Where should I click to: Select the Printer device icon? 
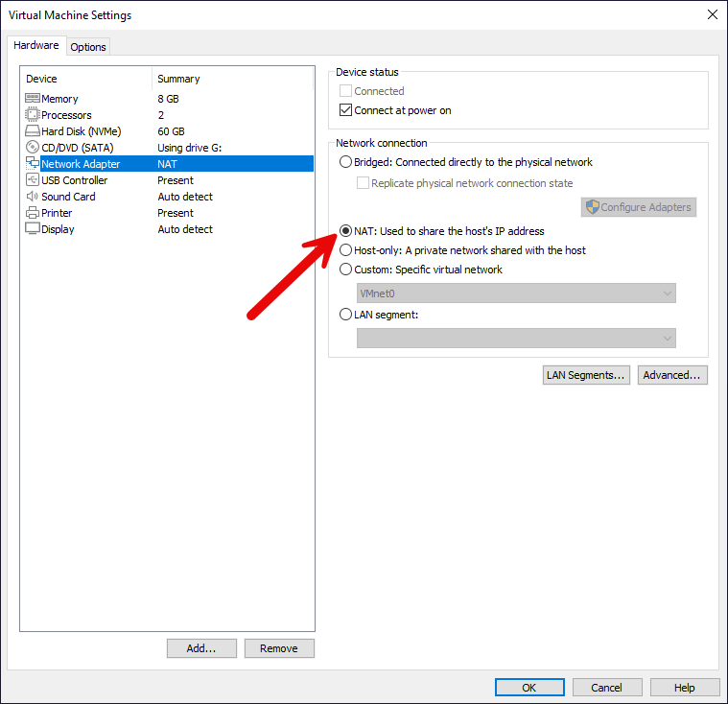pos(32,213)
